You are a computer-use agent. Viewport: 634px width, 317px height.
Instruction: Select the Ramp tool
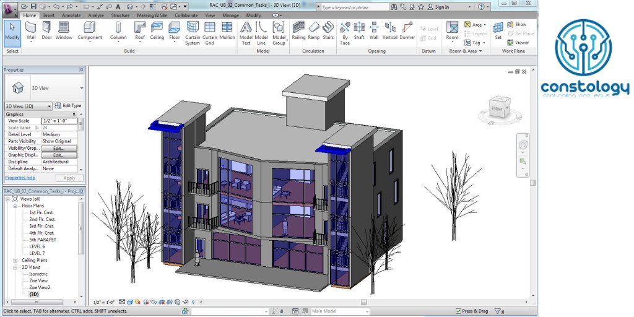click(x=314, y=32)
